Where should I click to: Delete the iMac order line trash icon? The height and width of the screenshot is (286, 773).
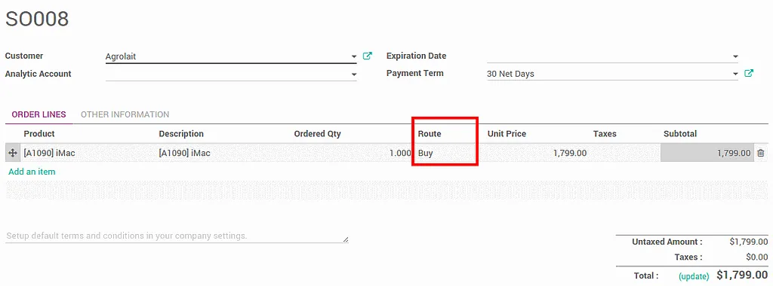[761, 154]
